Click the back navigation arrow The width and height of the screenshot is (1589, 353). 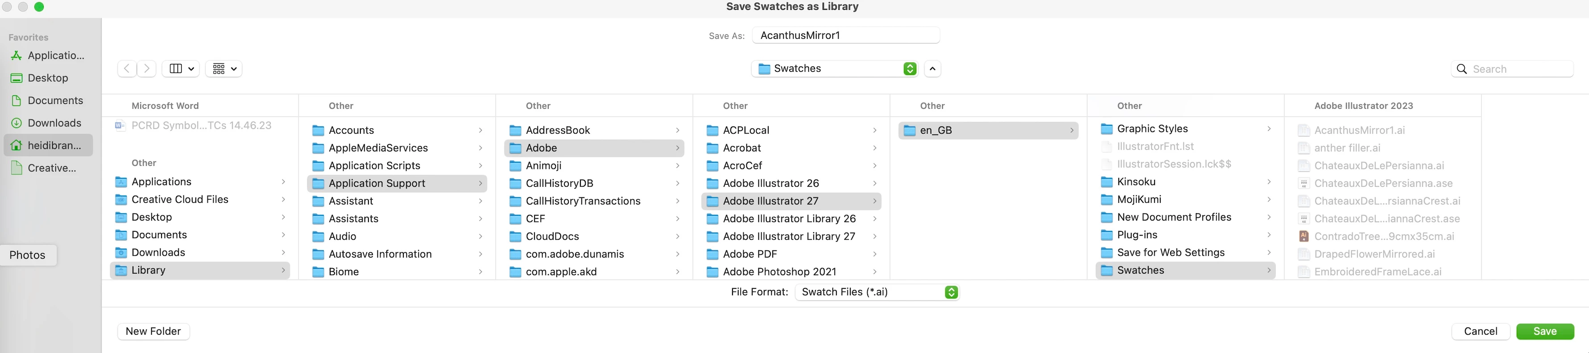point(126,68)
